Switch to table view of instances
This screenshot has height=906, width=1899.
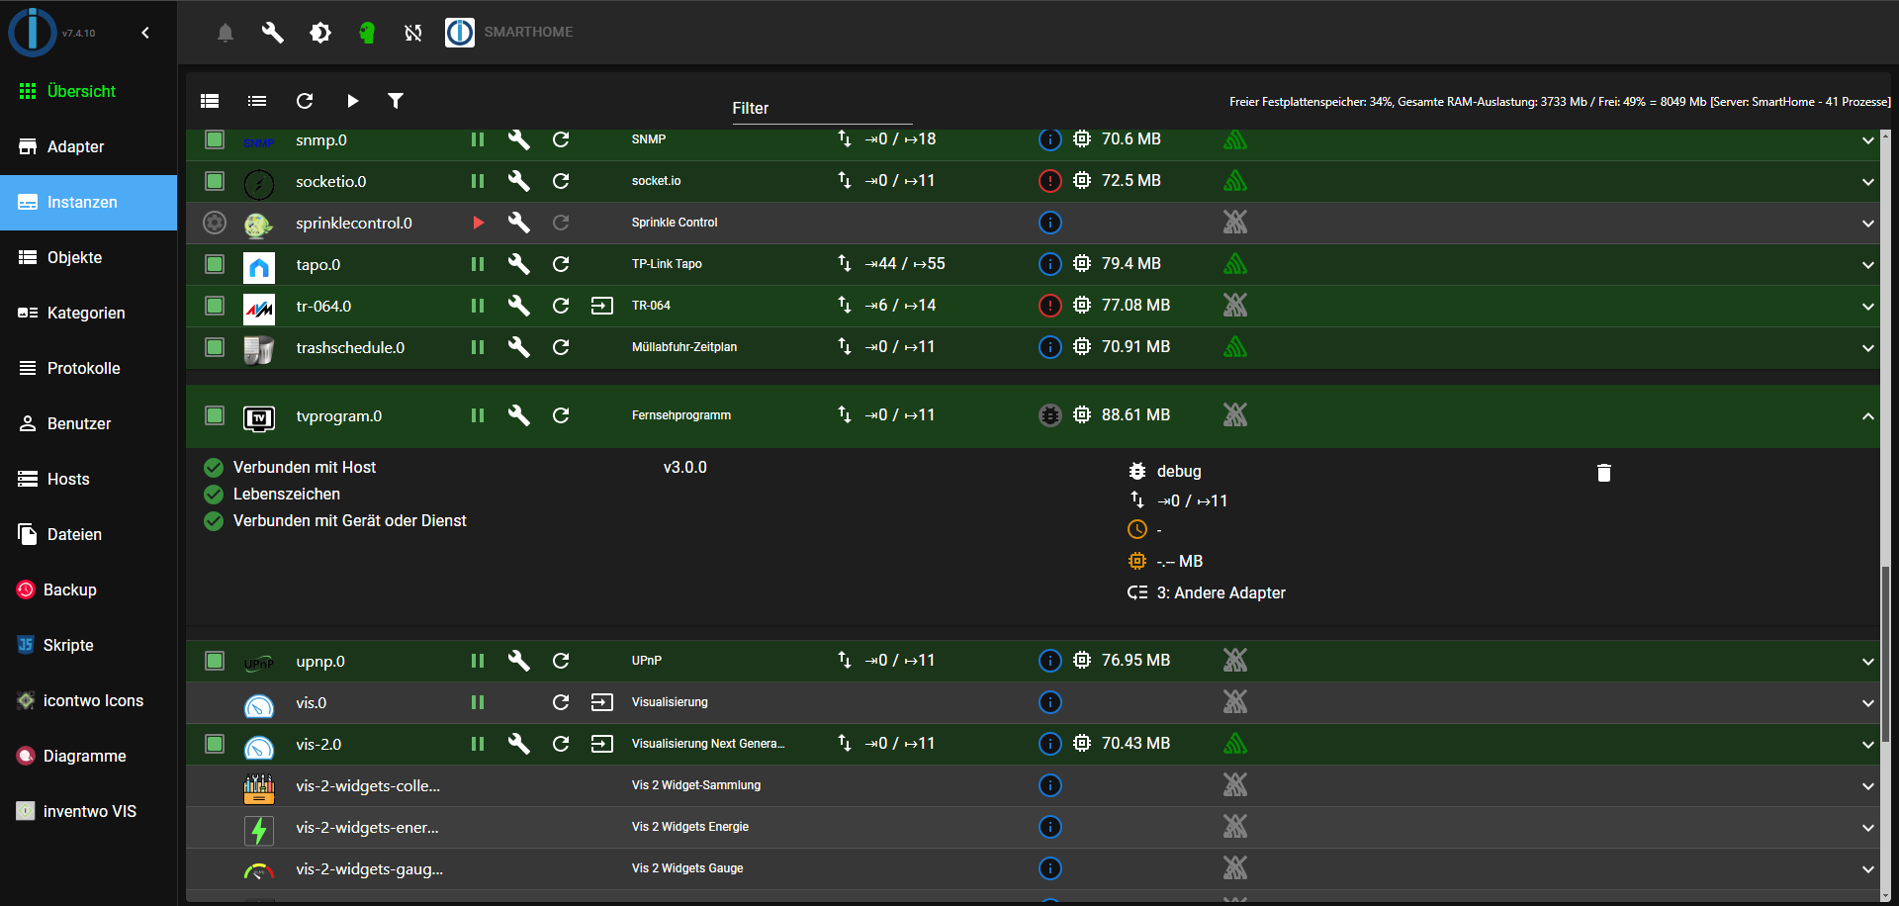pos(210,101)
